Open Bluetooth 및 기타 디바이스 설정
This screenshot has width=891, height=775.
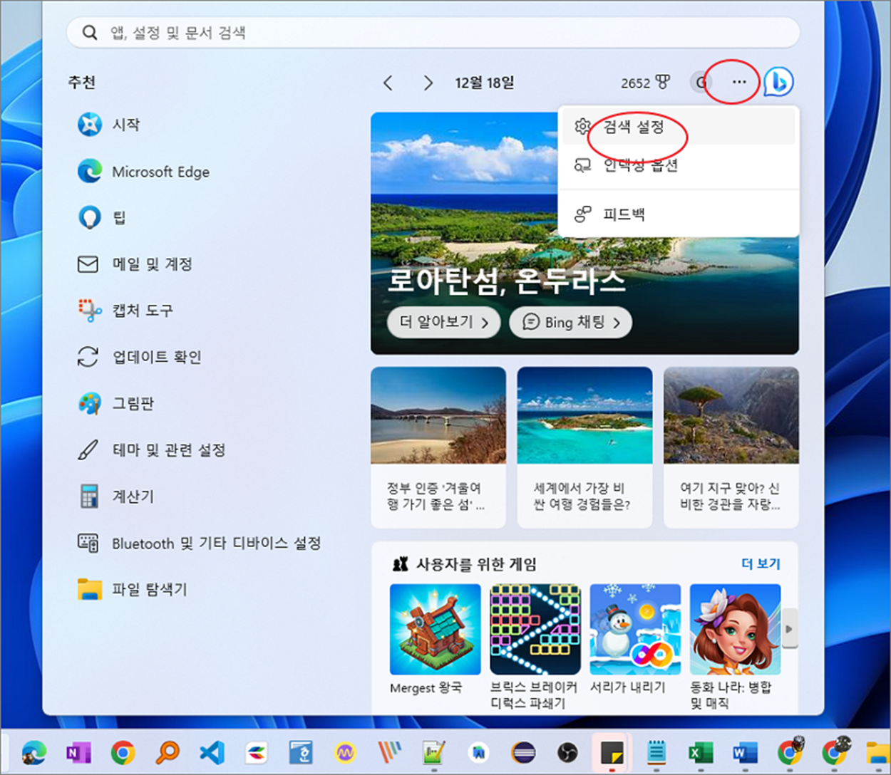(x=199, y=543)
